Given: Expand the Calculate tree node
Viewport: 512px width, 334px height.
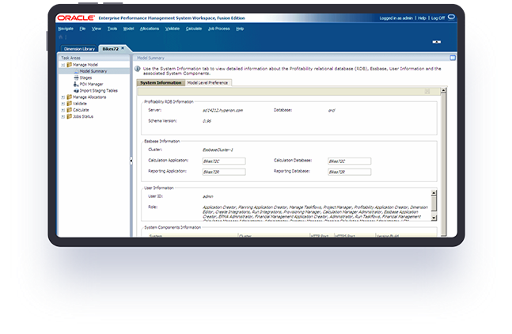Looking at the screenshot, I should (x=63, y=110).
